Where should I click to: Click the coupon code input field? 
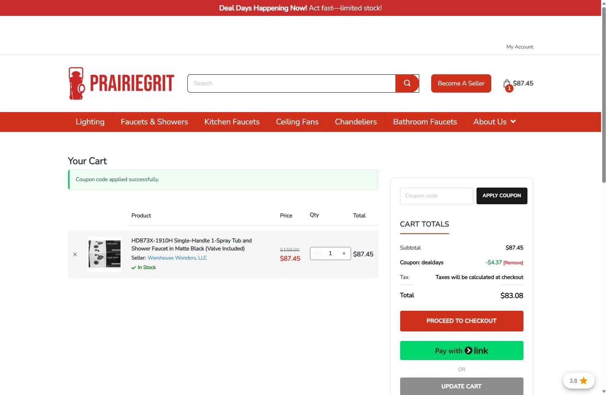pos(436,196)
